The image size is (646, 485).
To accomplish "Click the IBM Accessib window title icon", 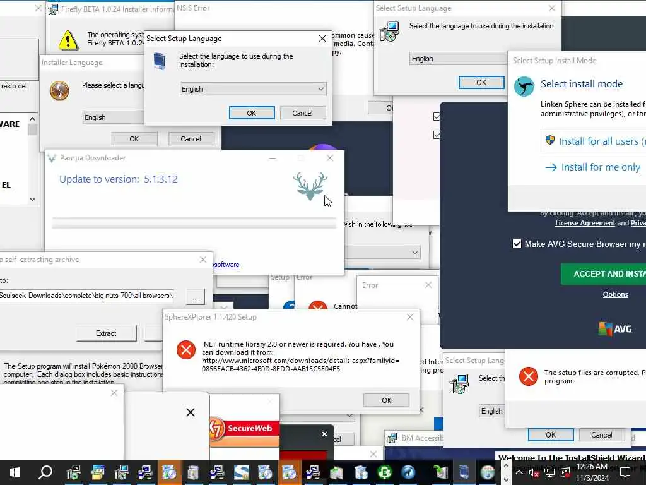I will (392, 438).
